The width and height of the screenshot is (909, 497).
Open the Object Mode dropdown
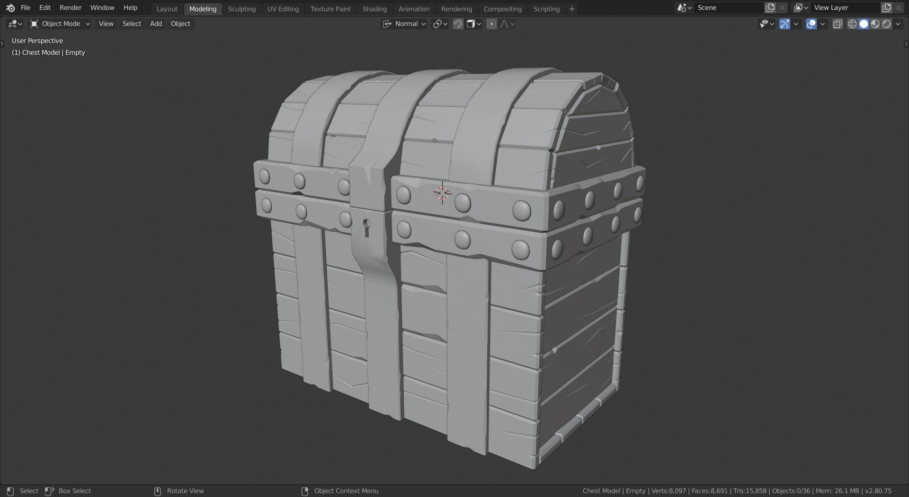click(60, 24)
